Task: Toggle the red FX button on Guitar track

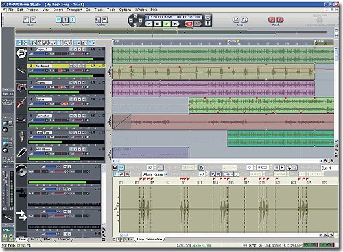Action: click(64, 103)
